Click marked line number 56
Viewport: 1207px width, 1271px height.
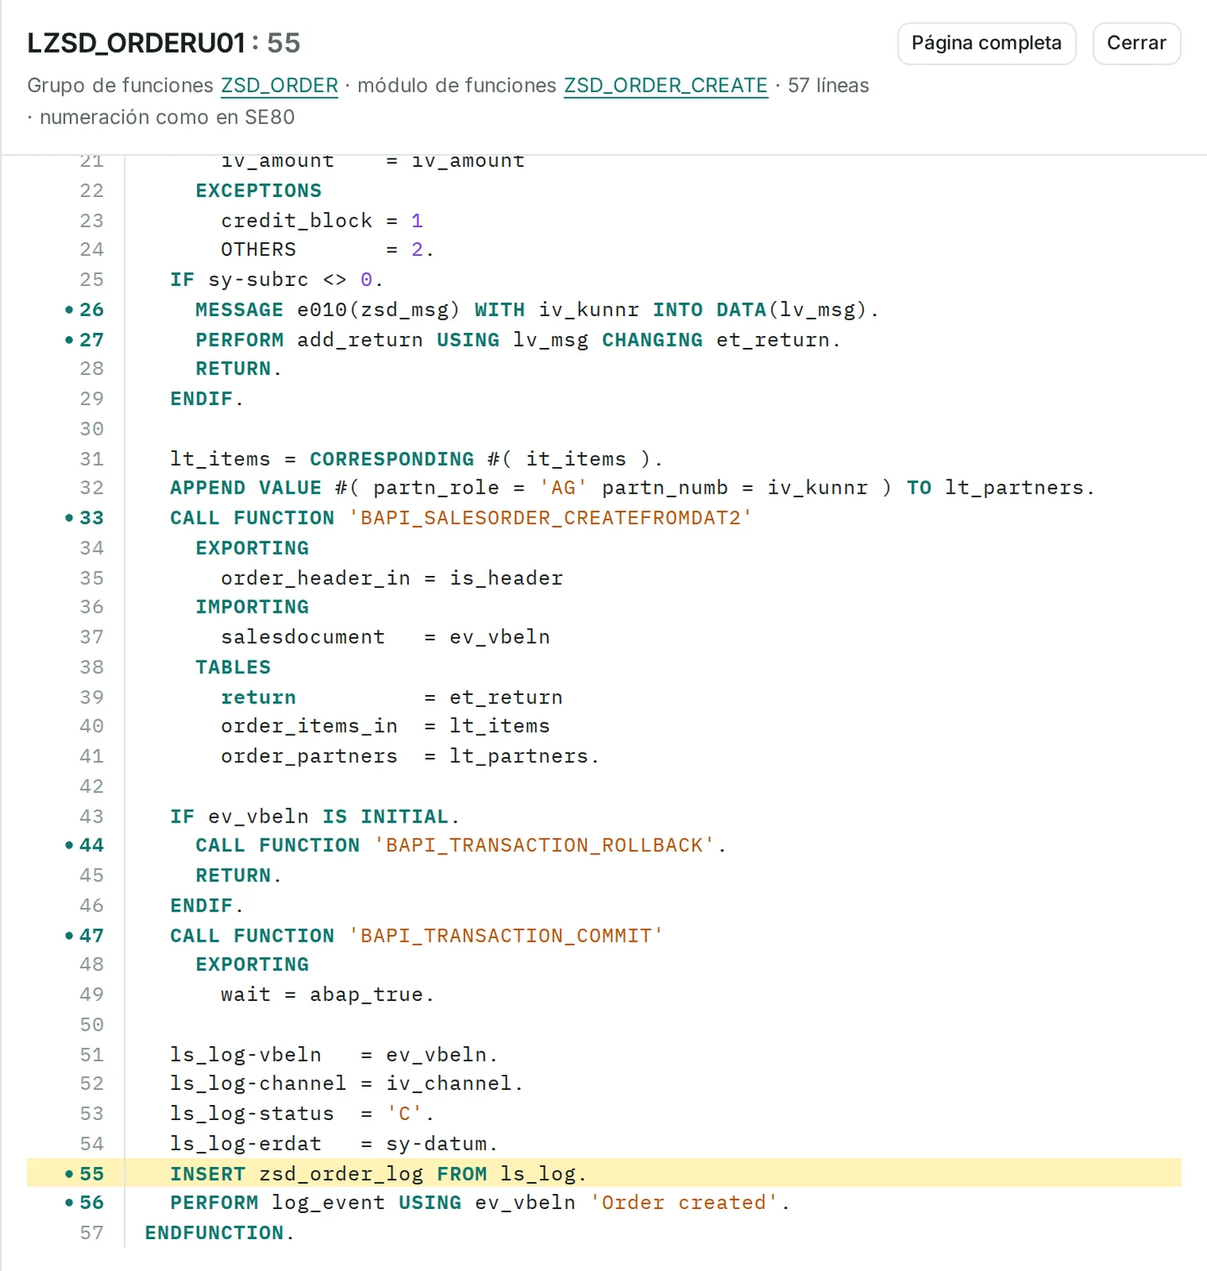pos(91,1202)
